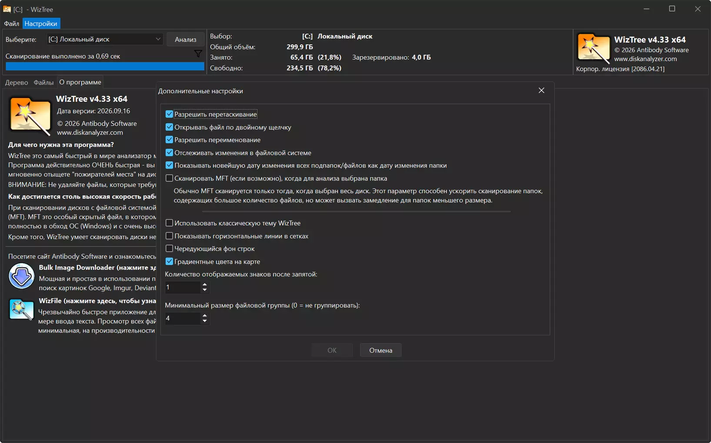Close the Дополнительные настройки dialog

click(x=541, y=90)
